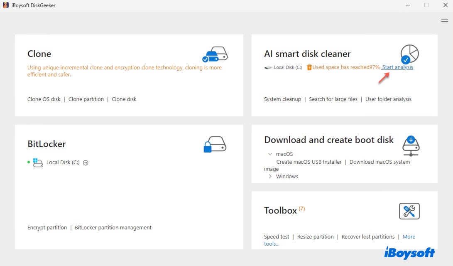Viewport: 453px width, 266px height.
Task: Open Recover lost partitions
Action: 368,237
